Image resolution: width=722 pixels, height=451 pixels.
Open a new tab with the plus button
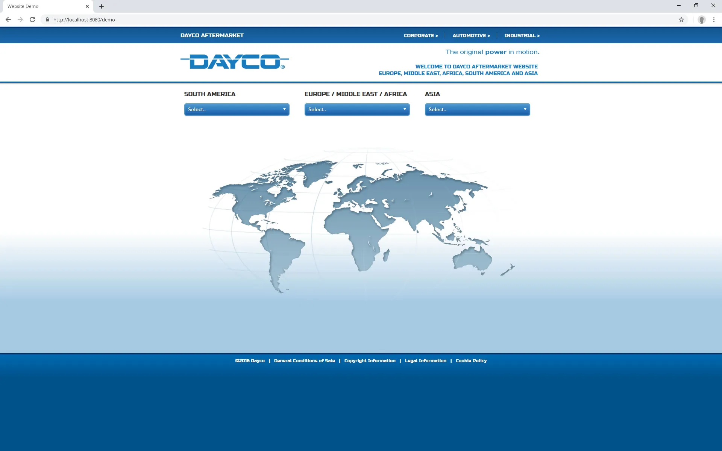[102, 6]
